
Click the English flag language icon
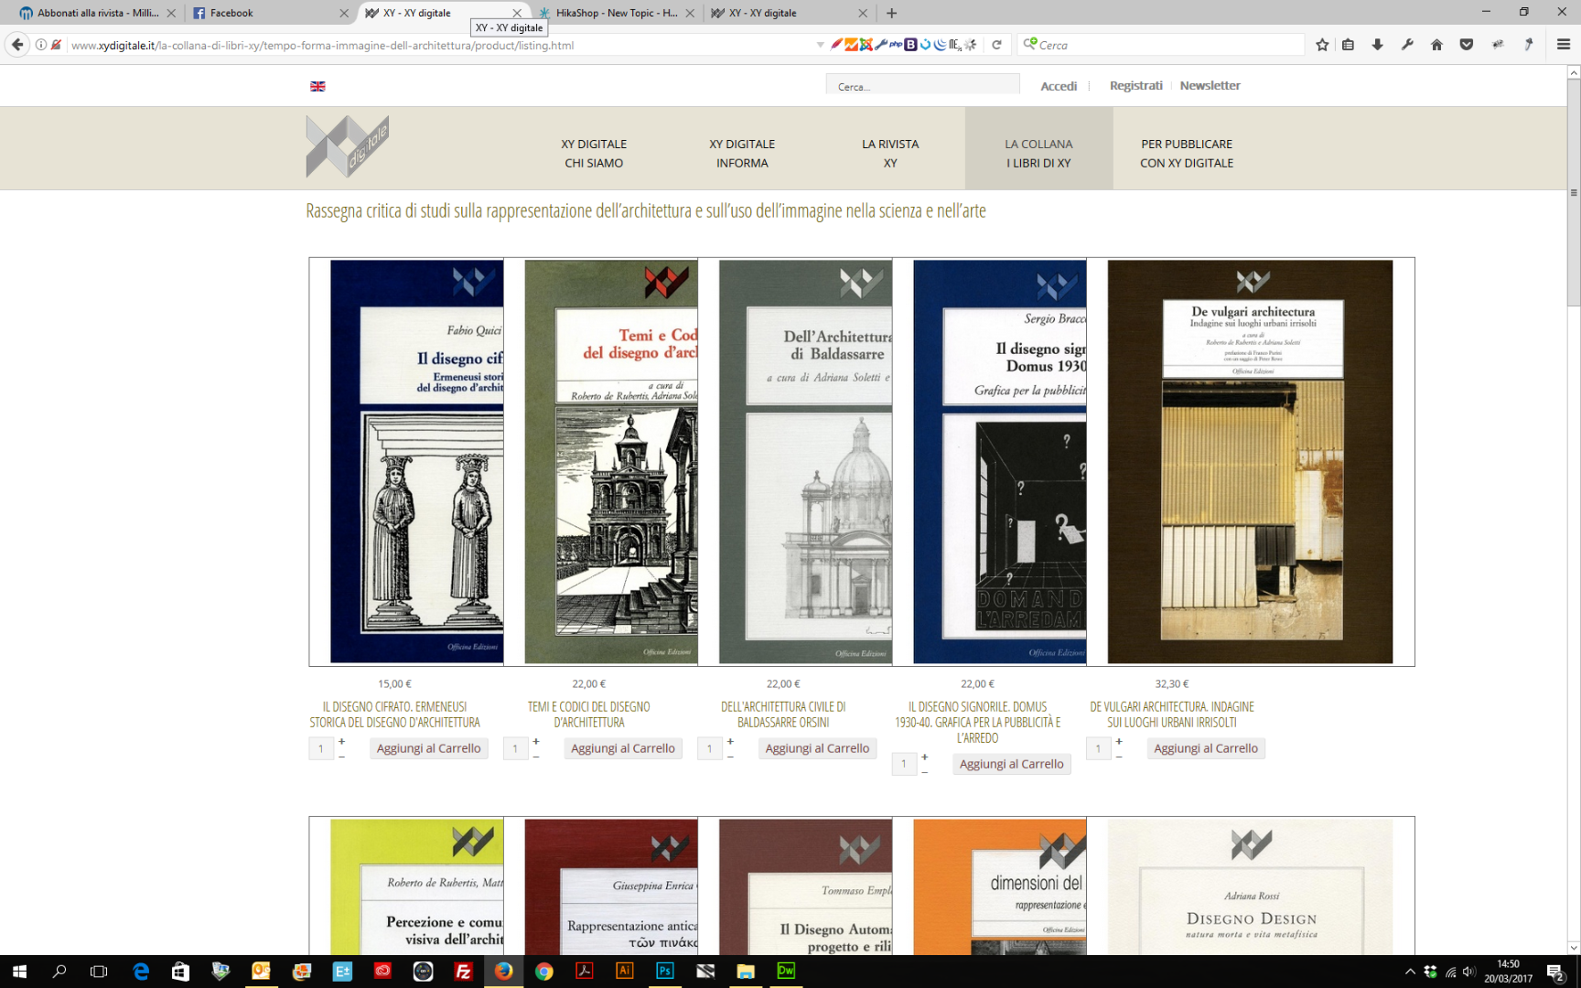tap(317, 86)
